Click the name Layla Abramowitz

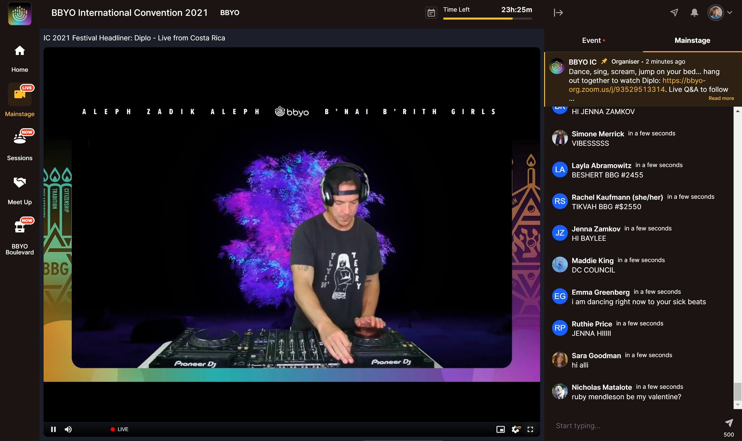[x=601, y=165]
